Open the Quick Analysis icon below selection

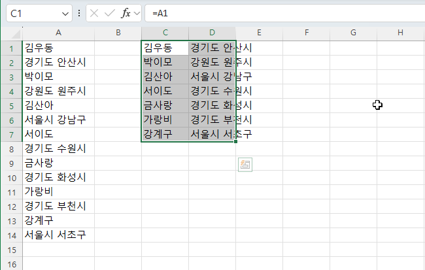245,165
